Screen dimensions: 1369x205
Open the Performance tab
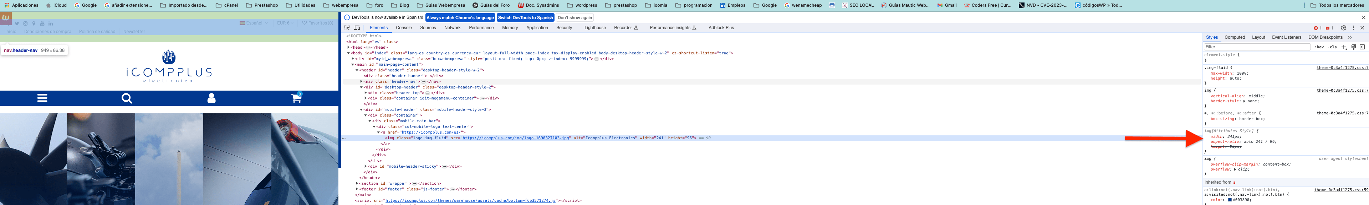tap(481, 28)
